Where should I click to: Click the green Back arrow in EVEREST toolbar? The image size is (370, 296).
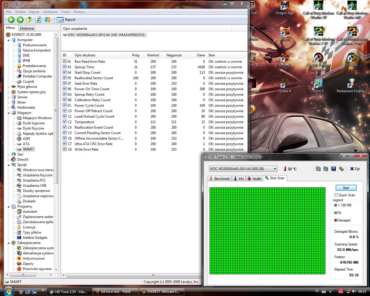tap(11, 20)
